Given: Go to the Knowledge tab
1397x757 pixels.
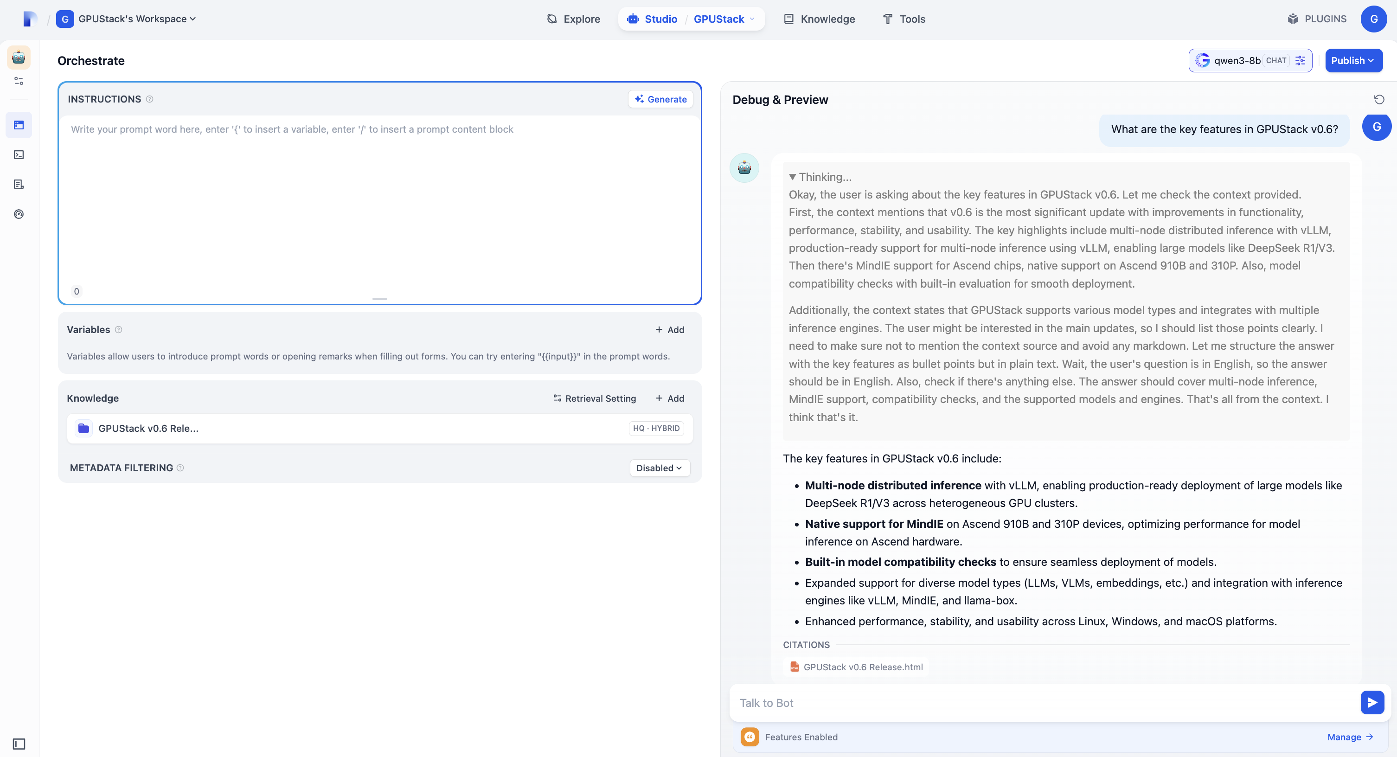Looking at the screenshot, I should click(820, 19).
